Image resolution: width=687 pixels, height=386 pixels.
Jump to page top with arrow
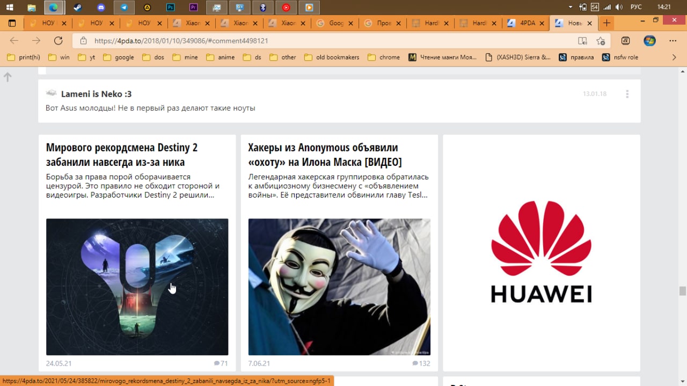tap(8, 77)
